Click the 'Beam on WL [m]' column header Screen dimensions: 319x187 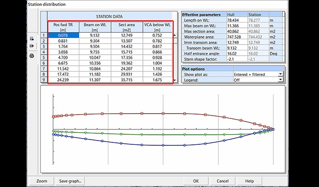95,27
